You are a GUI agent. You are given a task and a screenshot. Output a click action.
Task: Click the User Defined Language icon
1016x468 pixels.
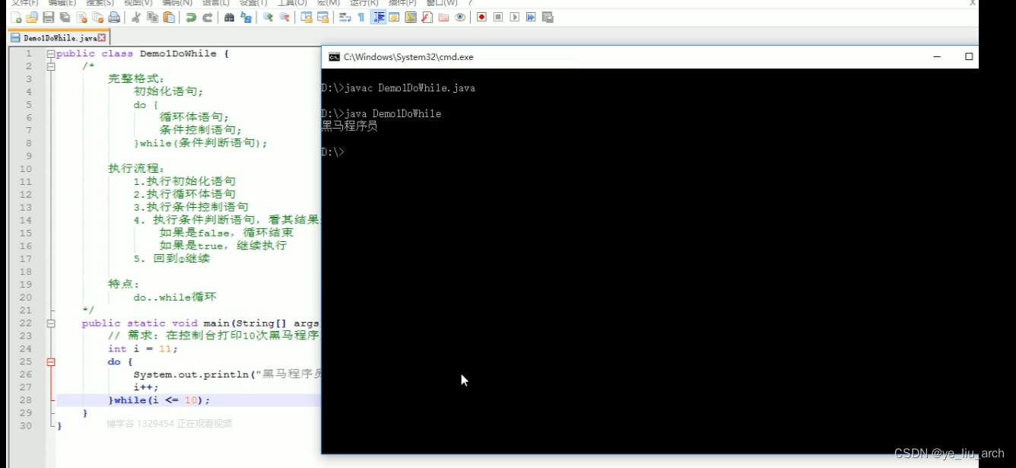click(394, 17)
